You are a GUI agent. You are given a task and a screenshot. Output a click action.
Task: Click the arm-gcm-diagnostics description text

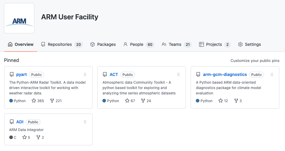[228, 88]
